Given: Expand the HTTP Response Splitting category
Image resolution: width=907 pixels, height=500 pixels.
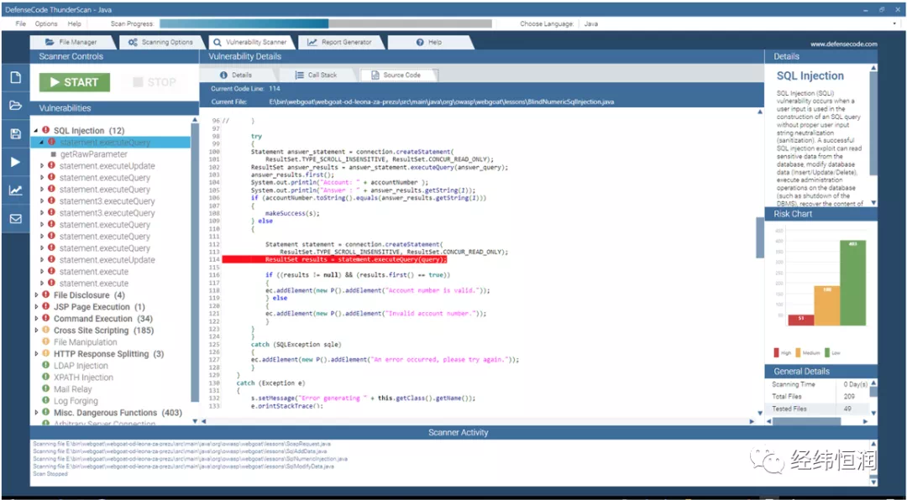Looking at the screenshot, I should (x=36, y=354).
